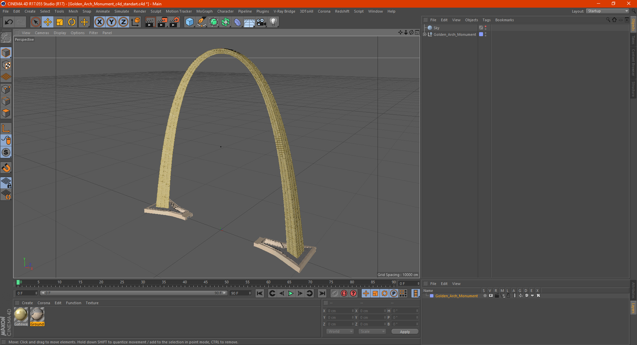Toggle coordinate system icon

(135, 22)
